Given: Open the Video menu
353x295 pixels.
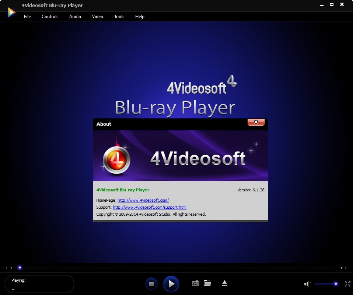Looking at the screenshot, I should pos(98,17).
